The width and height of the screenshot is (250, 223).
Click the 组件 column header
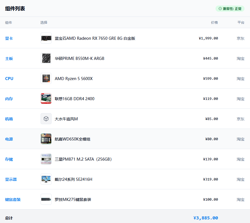click(9, 22)
